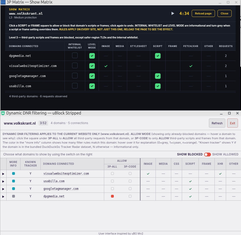Click the dpgmedia.net domain link in uBlock Stripped
Screen dimensions: 241x235
[54, 196]
